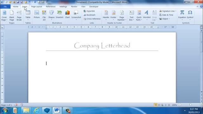
Task: Insert a Page Break
Action: click(19, 16)
